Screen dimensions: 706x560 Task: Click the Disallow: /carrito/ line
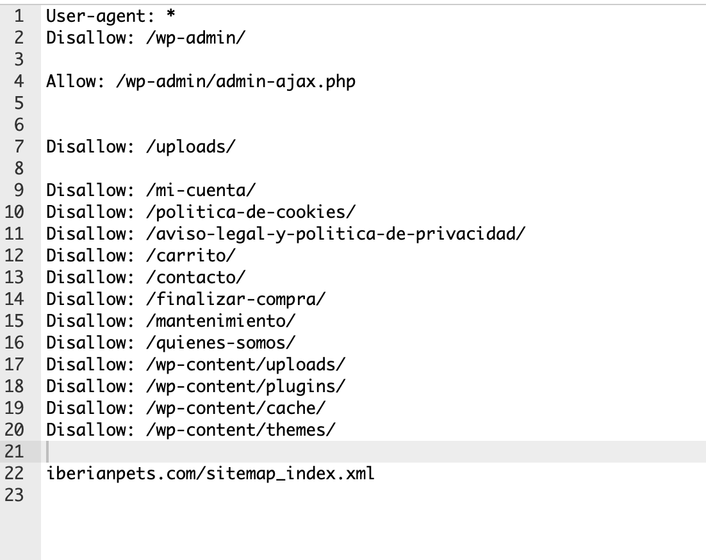(141, 256)
